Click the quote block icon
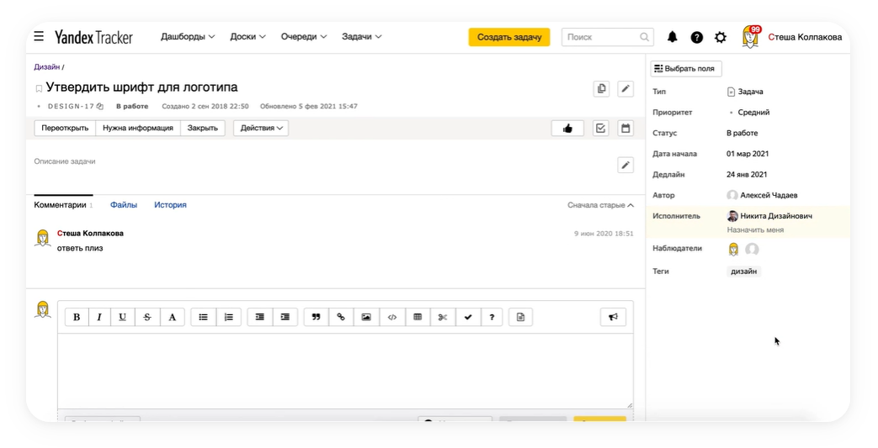 pos(316,317)
